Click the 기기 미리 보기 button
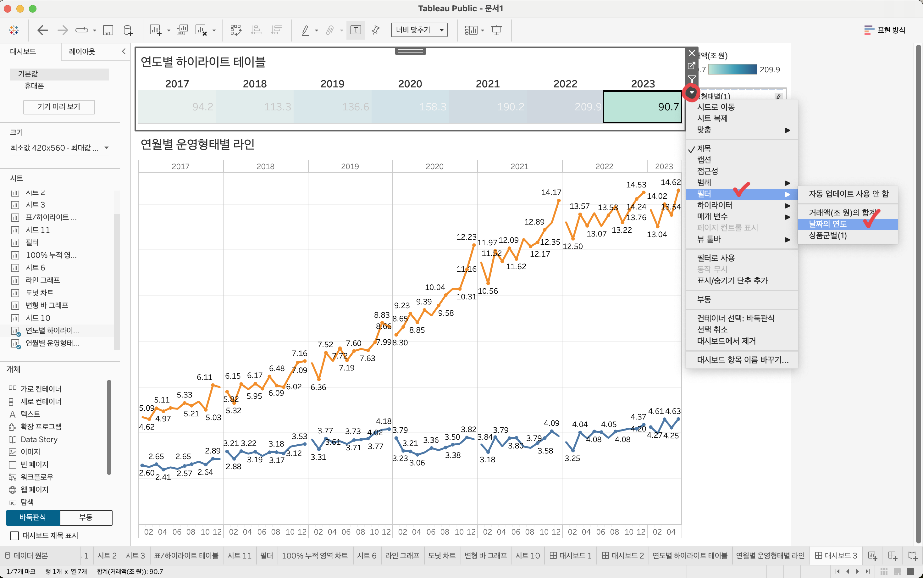Image resolution: width=923 pixels, height=578 pixels. [59, 107]
